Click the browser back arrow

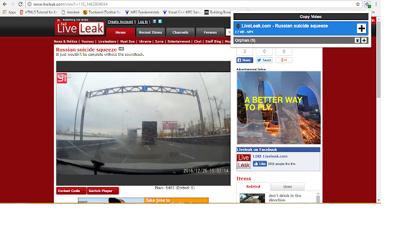(4, 4)
